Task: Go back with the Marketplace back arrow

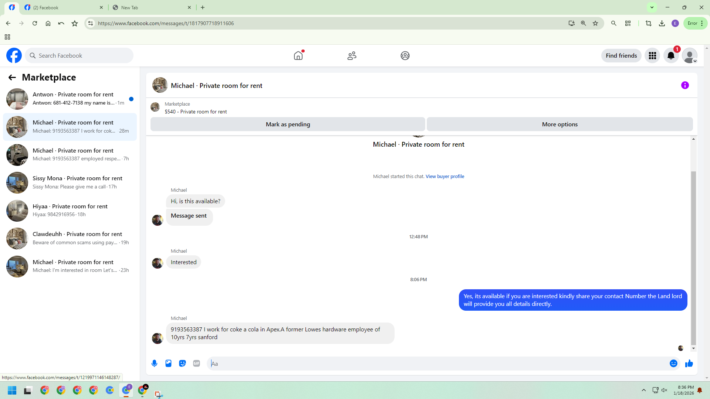Action: click(x=12, y=77)
